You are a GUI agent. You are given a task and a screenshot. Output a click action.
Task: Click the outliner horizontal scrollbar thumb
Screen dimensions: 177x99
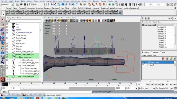10,79
